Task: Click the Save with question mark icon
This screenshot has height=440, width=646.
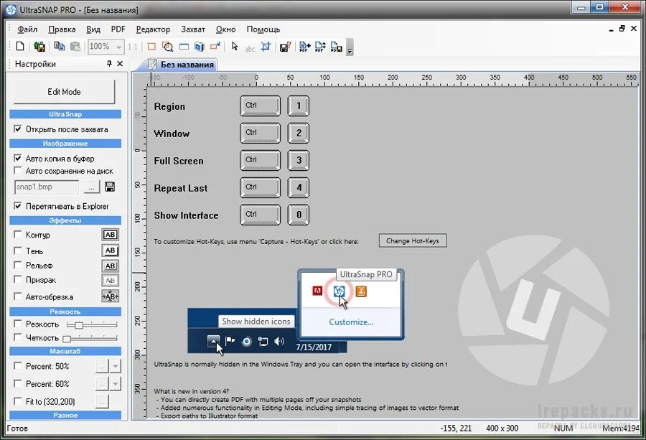Action: point(285,47)
